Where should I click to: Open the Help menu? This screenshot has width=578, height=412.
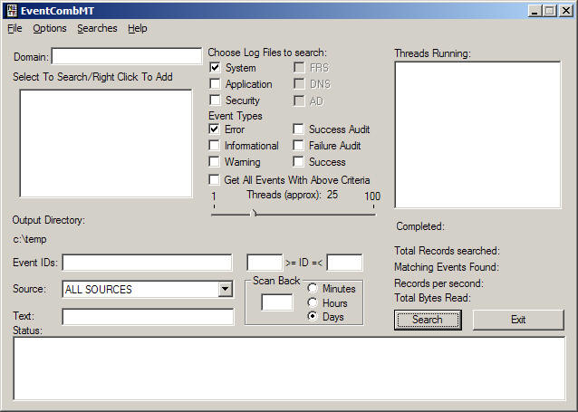click(x=138, y=28)
